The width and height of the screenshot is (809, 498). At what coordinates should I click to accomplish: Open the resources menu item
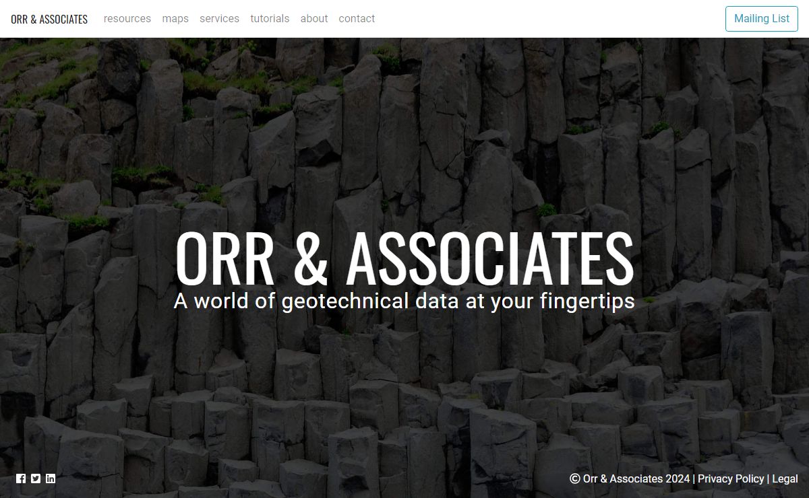(x=127, y=19)
